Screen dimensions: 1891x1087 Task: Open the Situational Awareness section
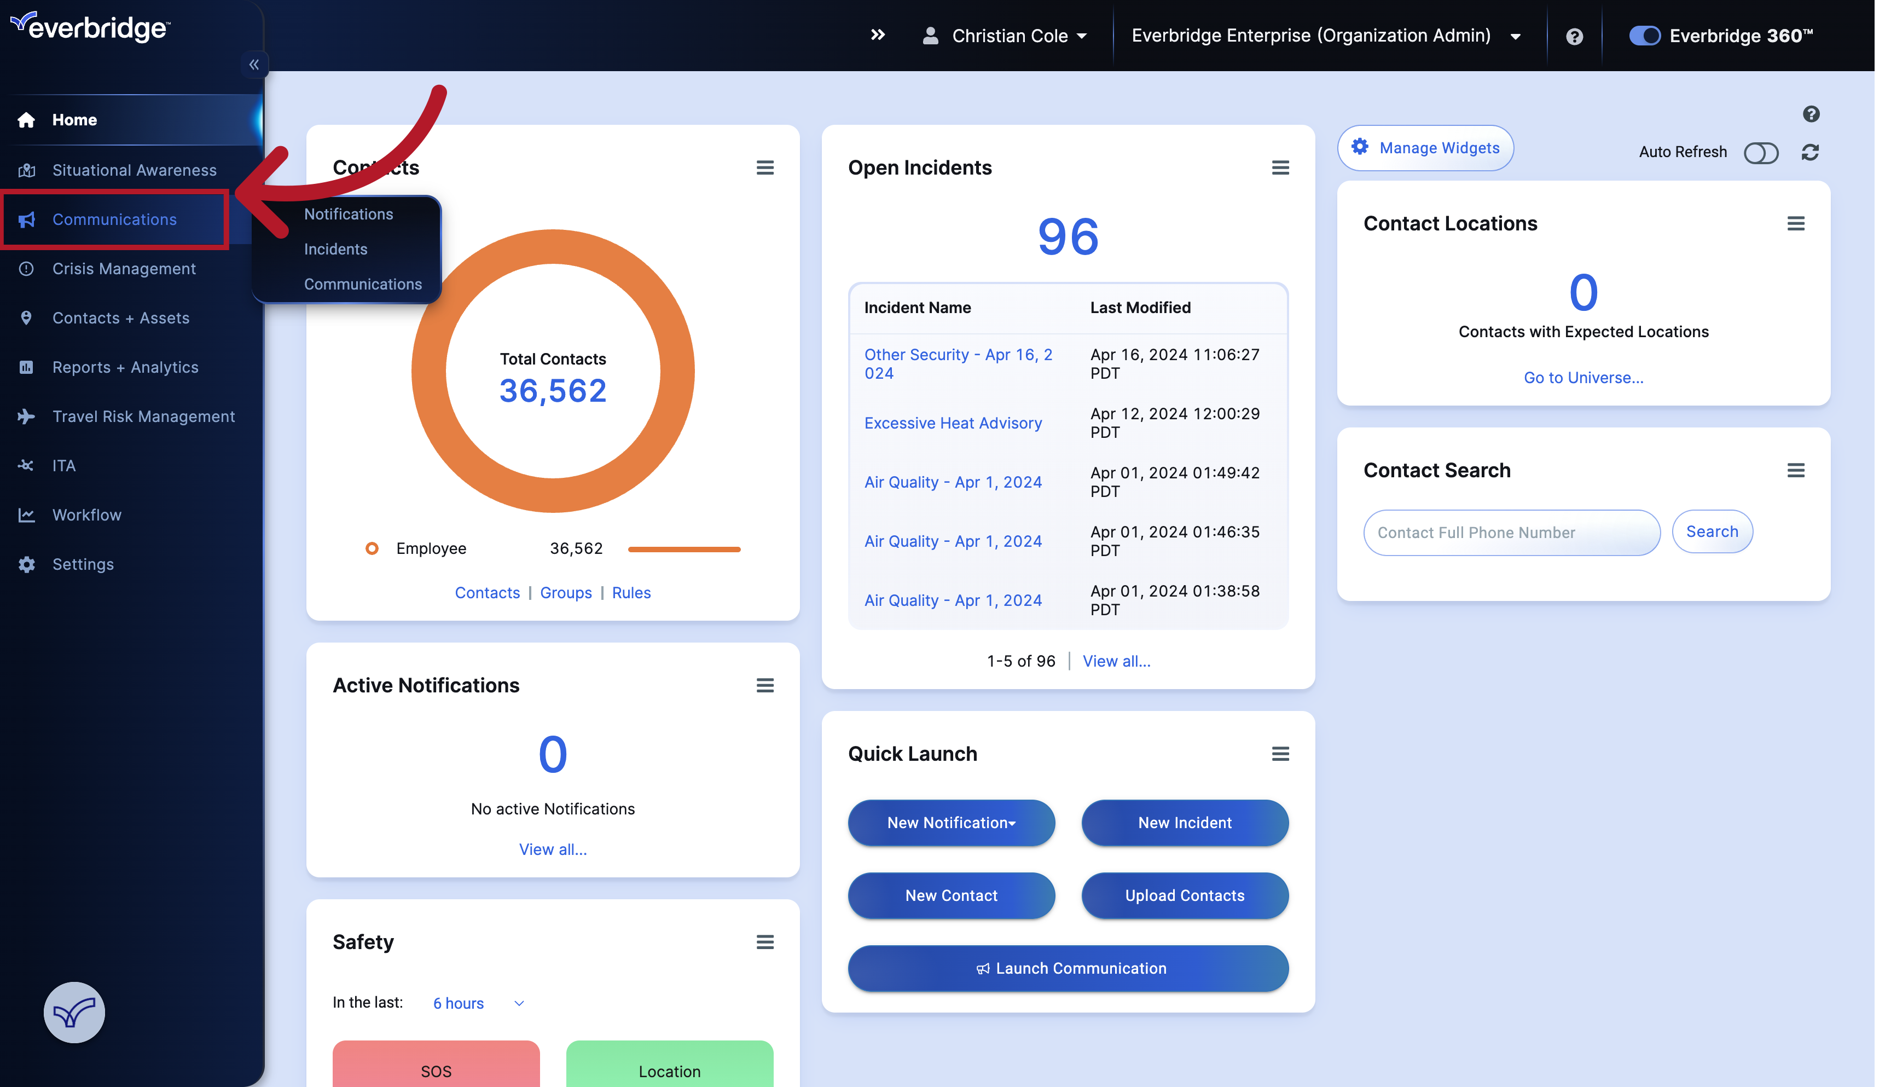(x=134, y=170)
